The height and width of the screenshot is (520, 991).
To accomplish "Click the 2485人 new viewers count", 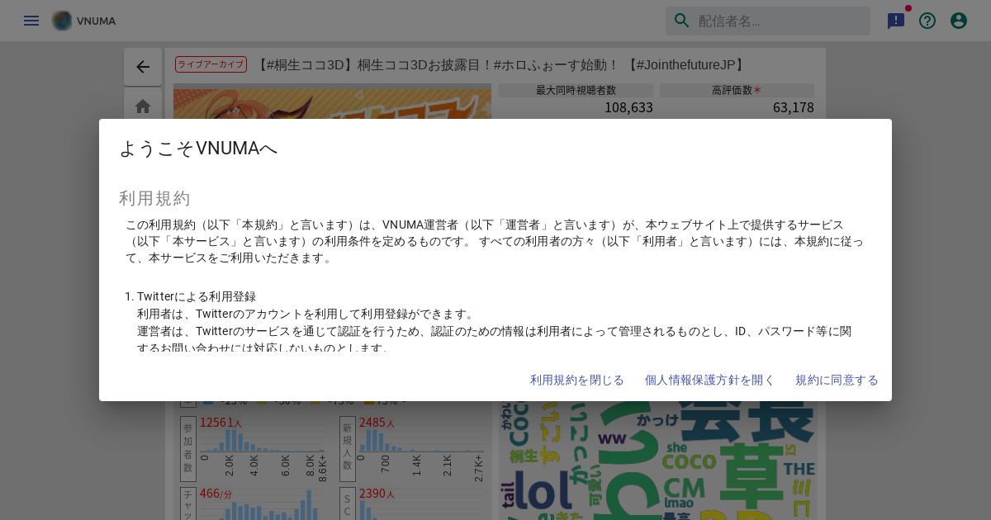I will (377, 423).
